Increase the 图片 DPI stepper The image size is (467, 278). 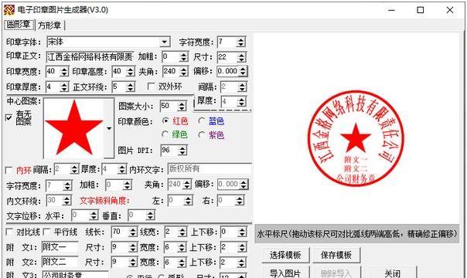pos(182,147)
